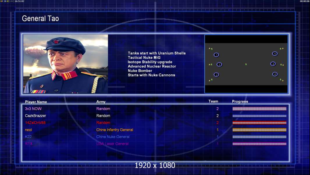Click team number for CazkBrazzer

[218, 116]
